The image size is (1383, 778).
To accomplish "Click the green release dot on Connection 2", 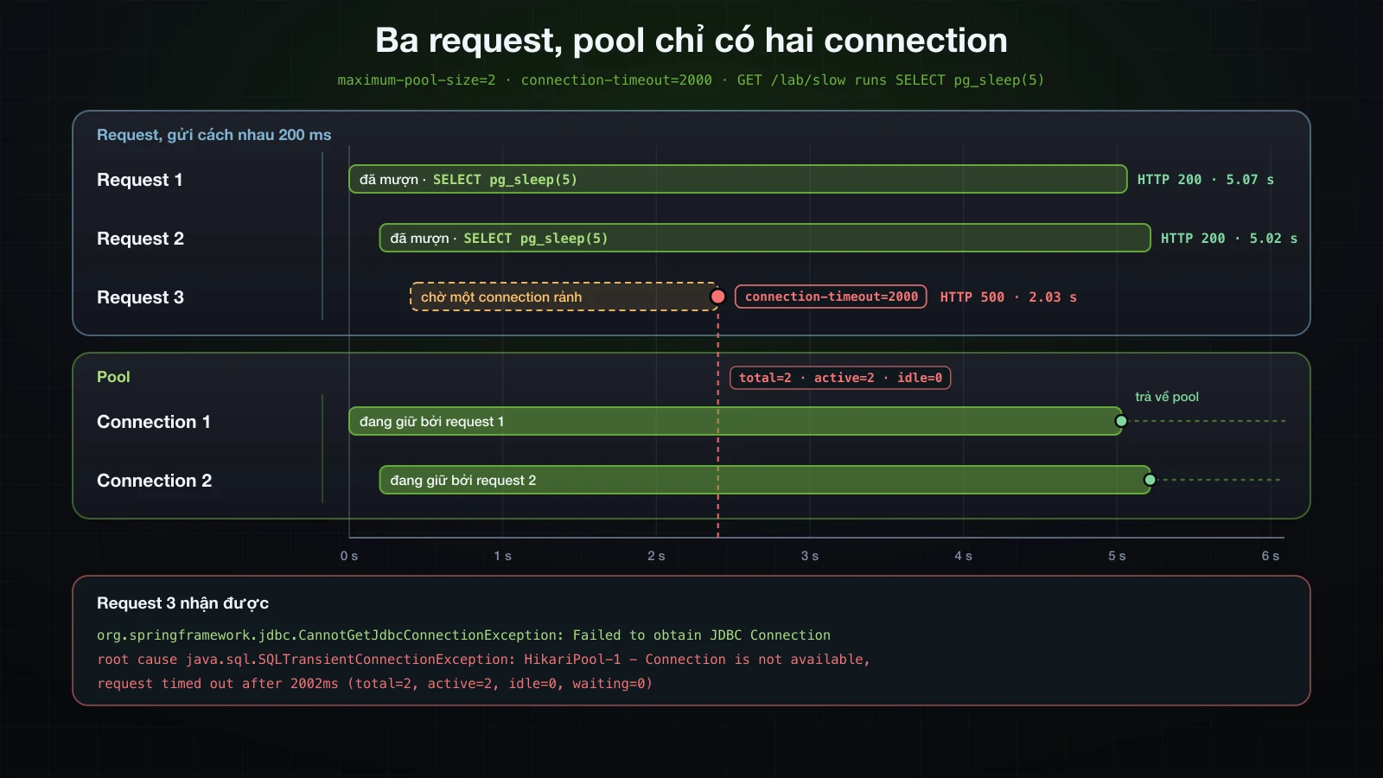I will pyautogui.click(x=1150, y=480).
